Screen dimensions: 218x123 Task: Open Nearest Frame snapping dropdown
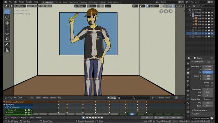coord(166,98)
